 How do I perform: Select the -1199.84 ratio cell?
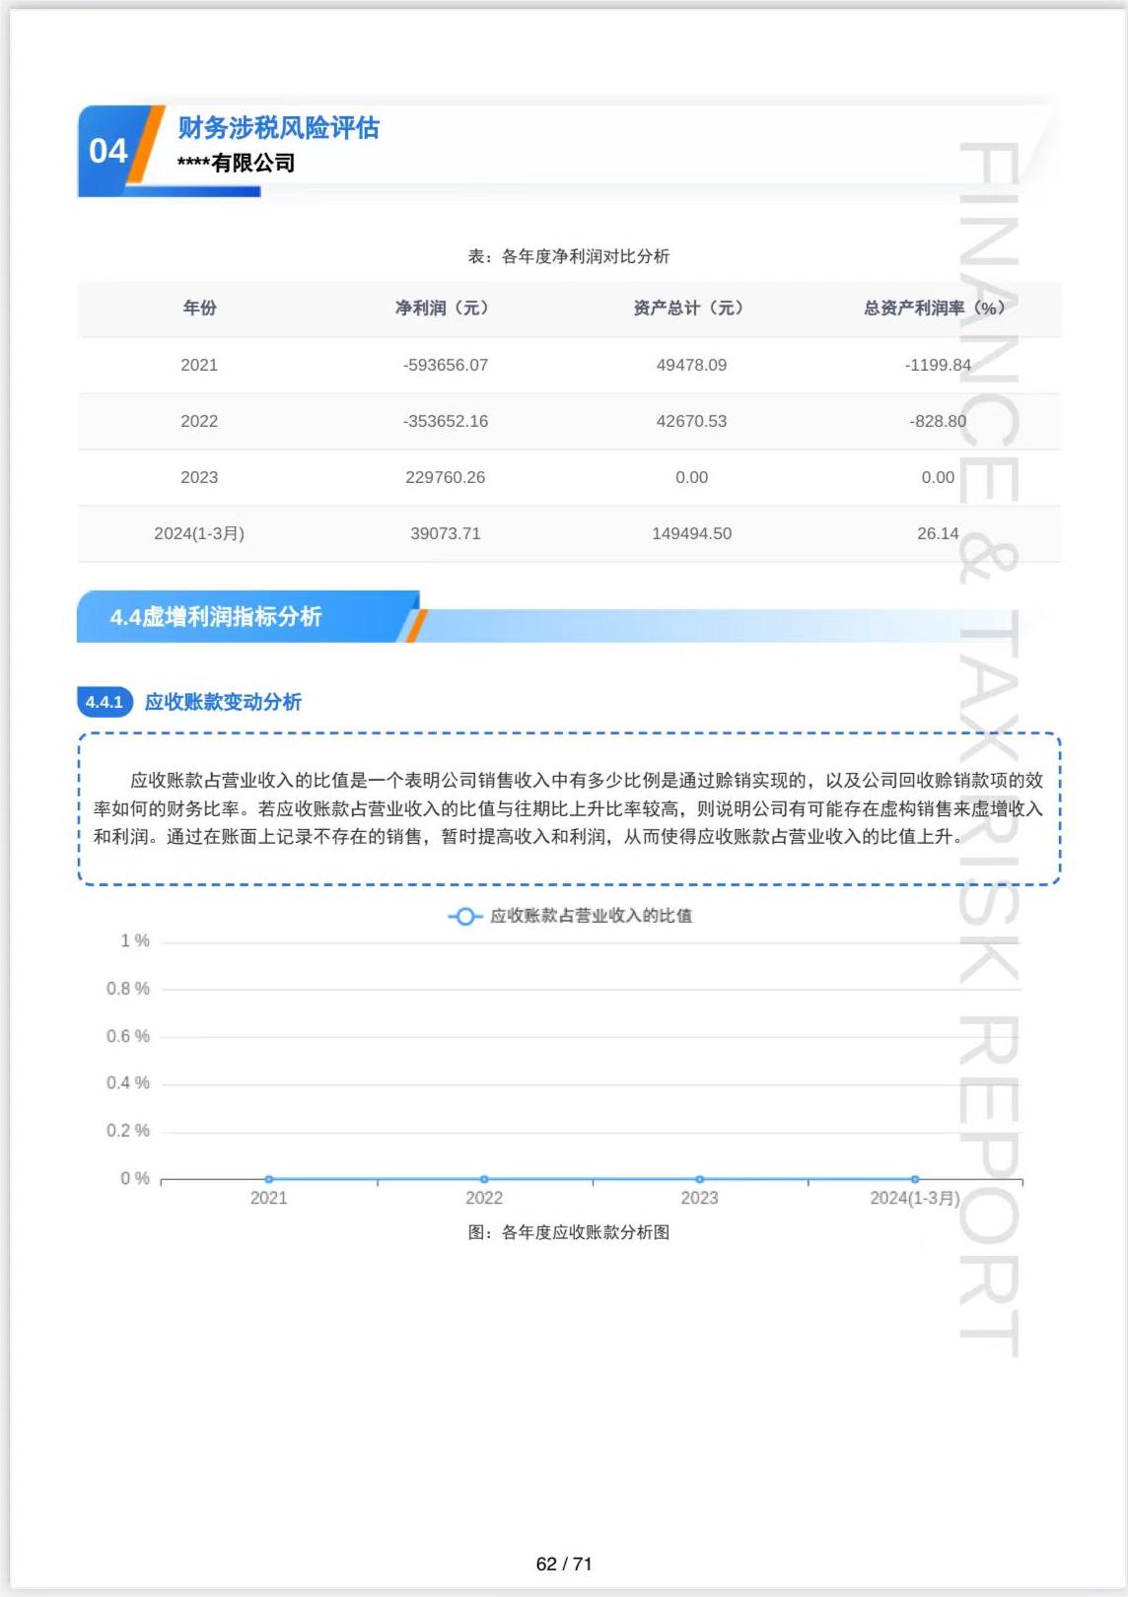tap(938, 365)
